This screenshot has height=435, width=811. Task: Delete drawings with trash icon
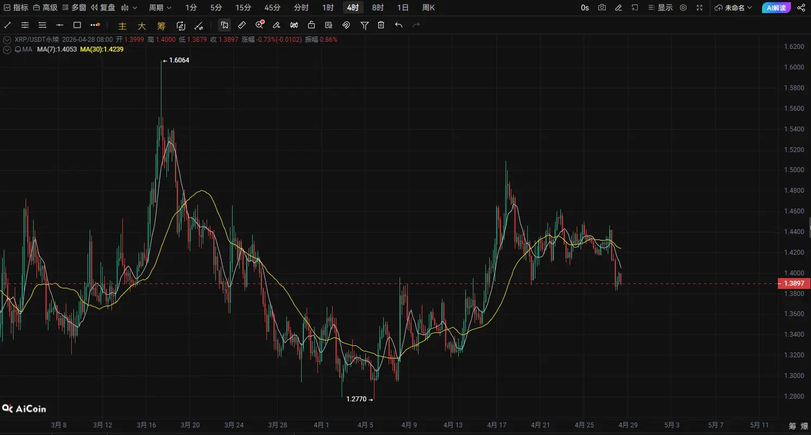(381, 25)
